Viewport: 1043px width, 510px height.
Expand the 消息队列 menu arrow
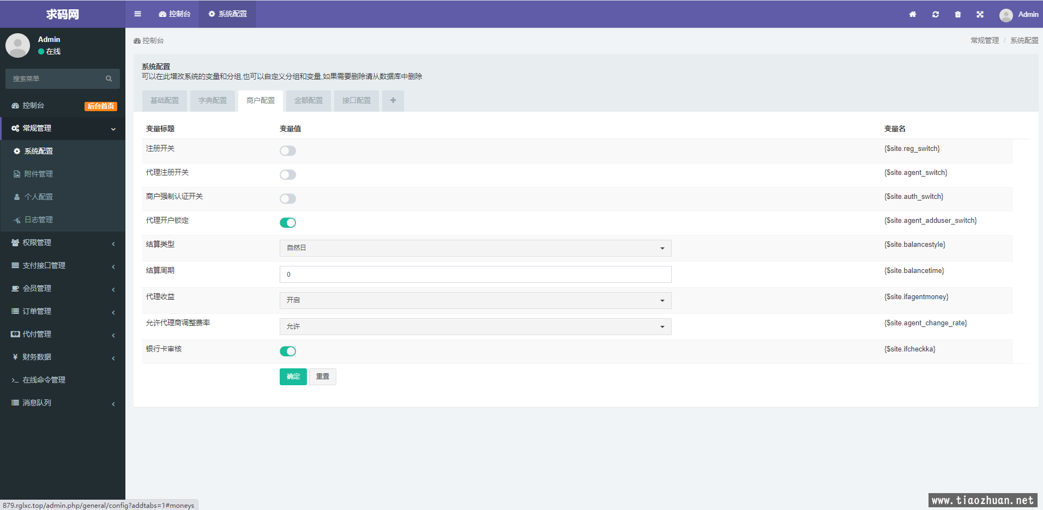click(113, 404)
